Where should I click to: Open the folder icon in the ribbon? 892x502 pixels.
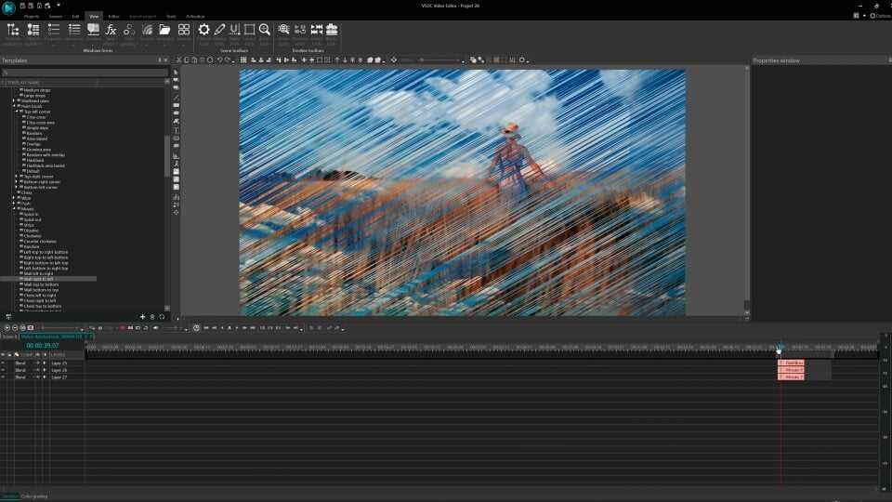click(164, 31)
